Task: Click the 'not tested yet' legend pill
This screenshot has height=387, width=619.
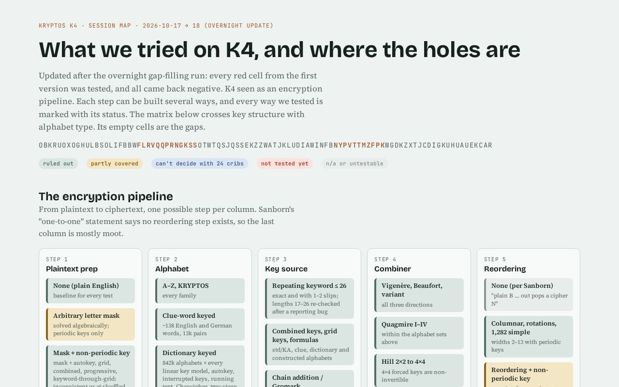Action: click(x=285, y=164)
